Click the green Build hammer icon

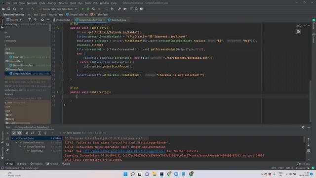click(33, 9)
